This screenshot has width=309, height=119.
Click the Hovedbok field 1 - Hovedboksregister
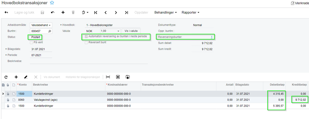(113, 25)
